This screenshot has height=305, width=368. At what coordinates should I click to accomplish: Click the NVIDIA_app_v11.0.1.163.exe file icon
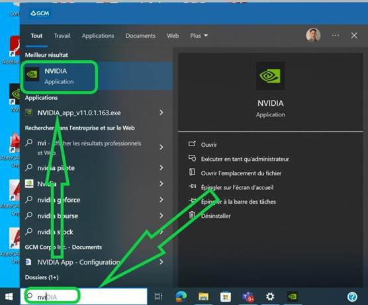click(x=29, y=112)
